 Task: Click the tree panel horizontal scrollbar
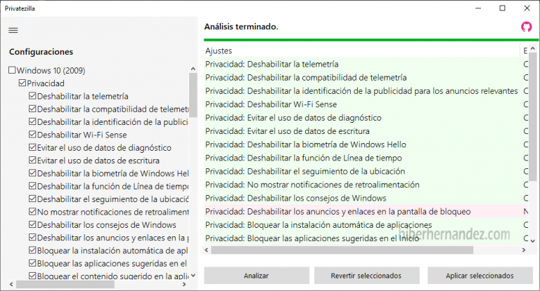click(x=98, y=285)
